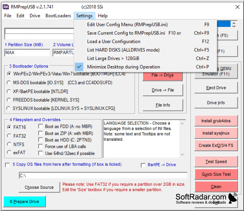Click the '4 Filesystem and Overrides' label
Viewport: 244px width, 211px height.
point(35,120)
